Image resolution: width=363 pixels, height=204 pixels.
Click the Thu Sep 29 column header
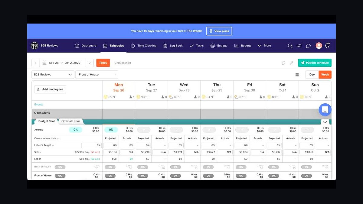pos(217,87)
